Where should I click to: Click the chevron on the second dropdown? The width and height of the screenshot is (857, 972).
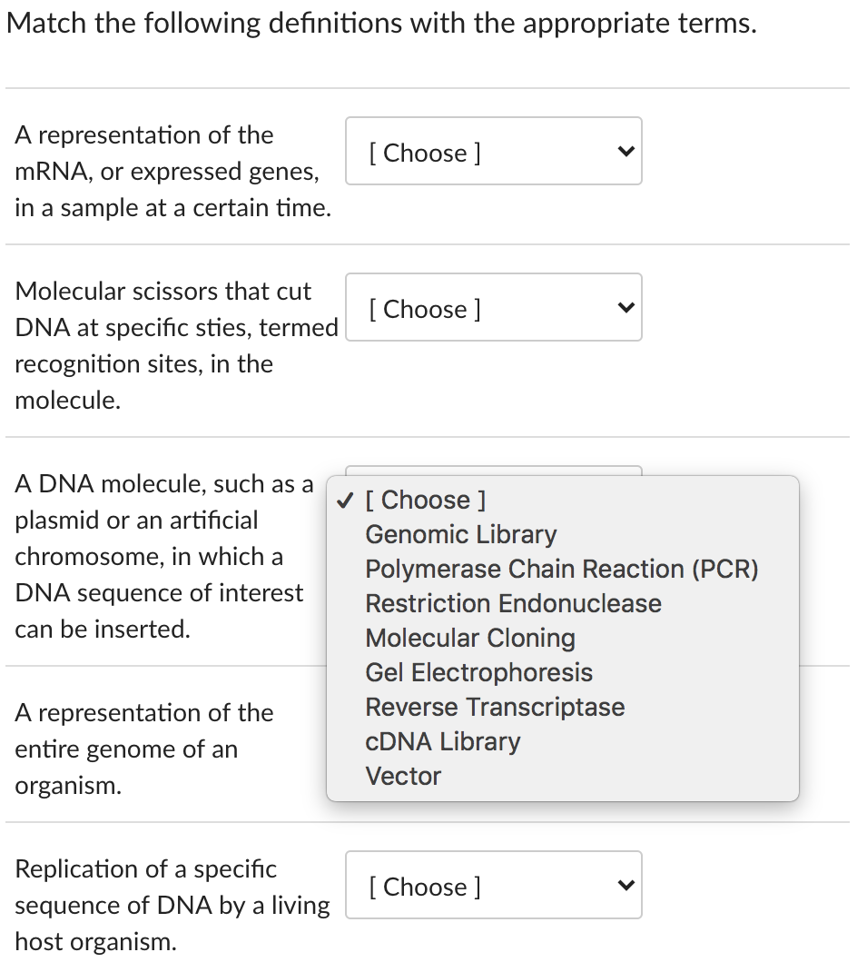[625, 307]
